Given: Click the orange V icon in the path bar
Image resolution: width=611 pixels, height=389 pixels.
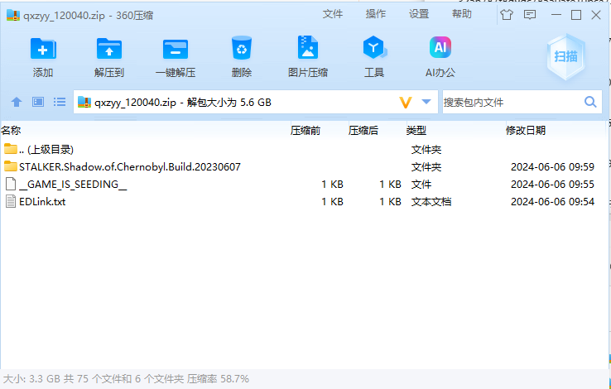Looking at the screenshot, I should click(406, 103).
